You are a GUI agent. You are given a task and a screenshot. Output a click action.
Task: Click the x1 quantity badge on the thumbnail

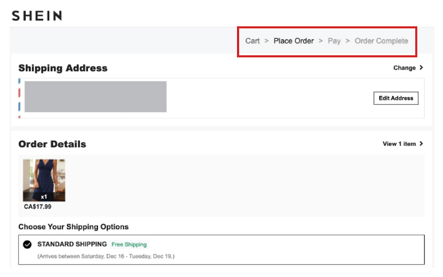click(x=44, y=196)
